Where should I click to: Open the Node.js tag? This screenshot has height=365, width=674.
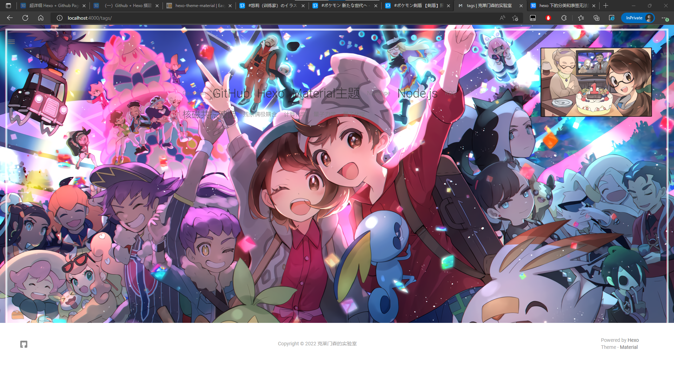[417, 93]
